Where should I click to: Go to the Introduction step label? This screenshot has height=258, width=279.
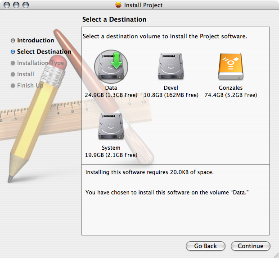(36, 41)
